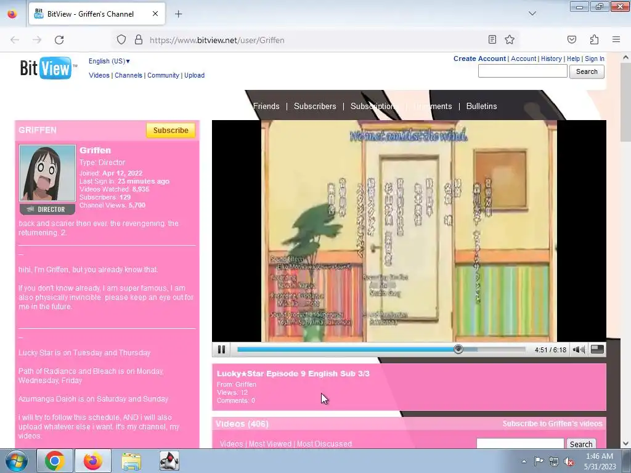Open the Help link
Viewport: 631px width, 473px height.
573,59
